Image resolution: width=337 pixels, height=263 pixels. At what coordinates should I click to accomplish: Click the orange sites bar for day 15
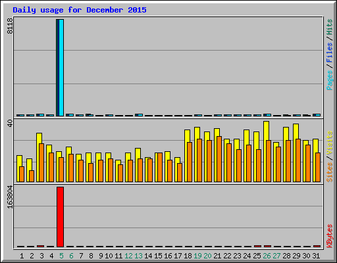160,167
